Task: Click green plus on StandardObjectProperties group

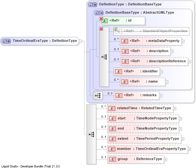Action: (115, 29)
